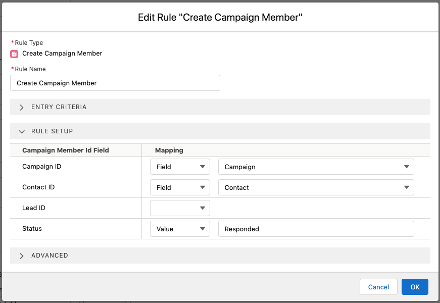
Task: Select the Status row label
Action: pyautogui.click(x=32, y=228)
